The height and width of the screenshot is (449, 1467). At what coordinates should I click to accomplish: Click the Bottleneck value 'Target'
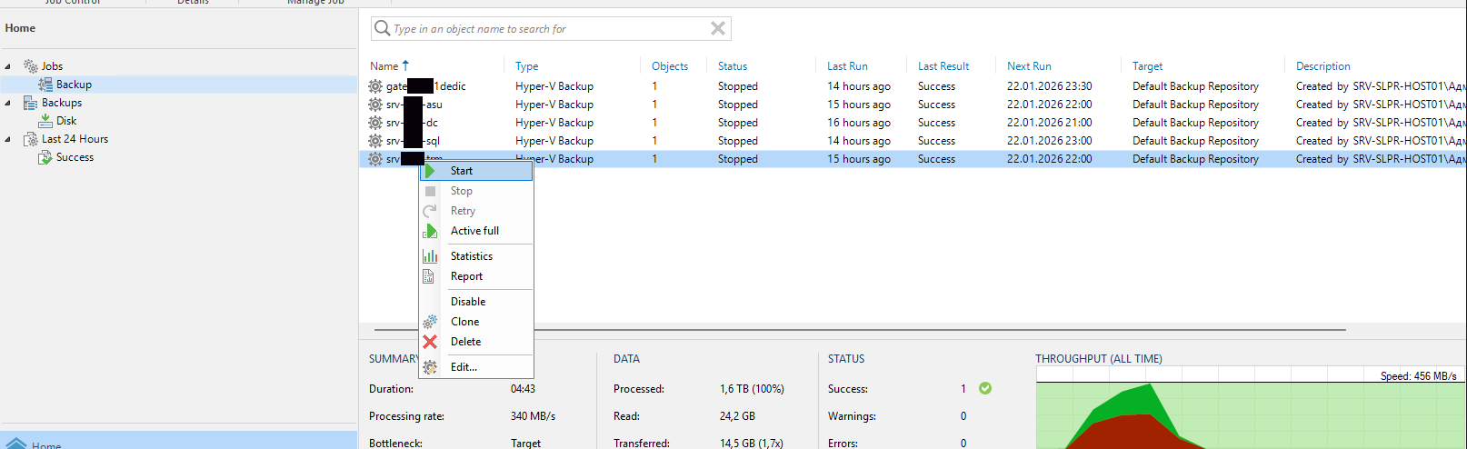tap(525, 443)
